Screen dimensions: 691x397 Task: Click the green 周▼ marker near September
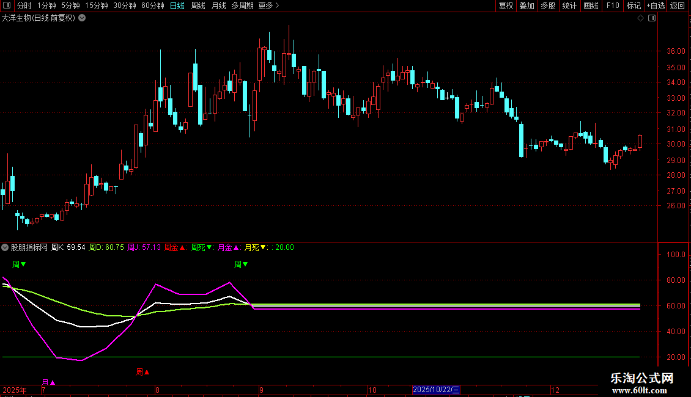click(241, 264)
